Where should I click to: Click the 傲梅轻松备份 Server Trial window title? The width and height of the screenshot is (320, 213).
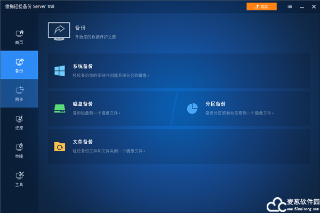click(x=29, y=6)
